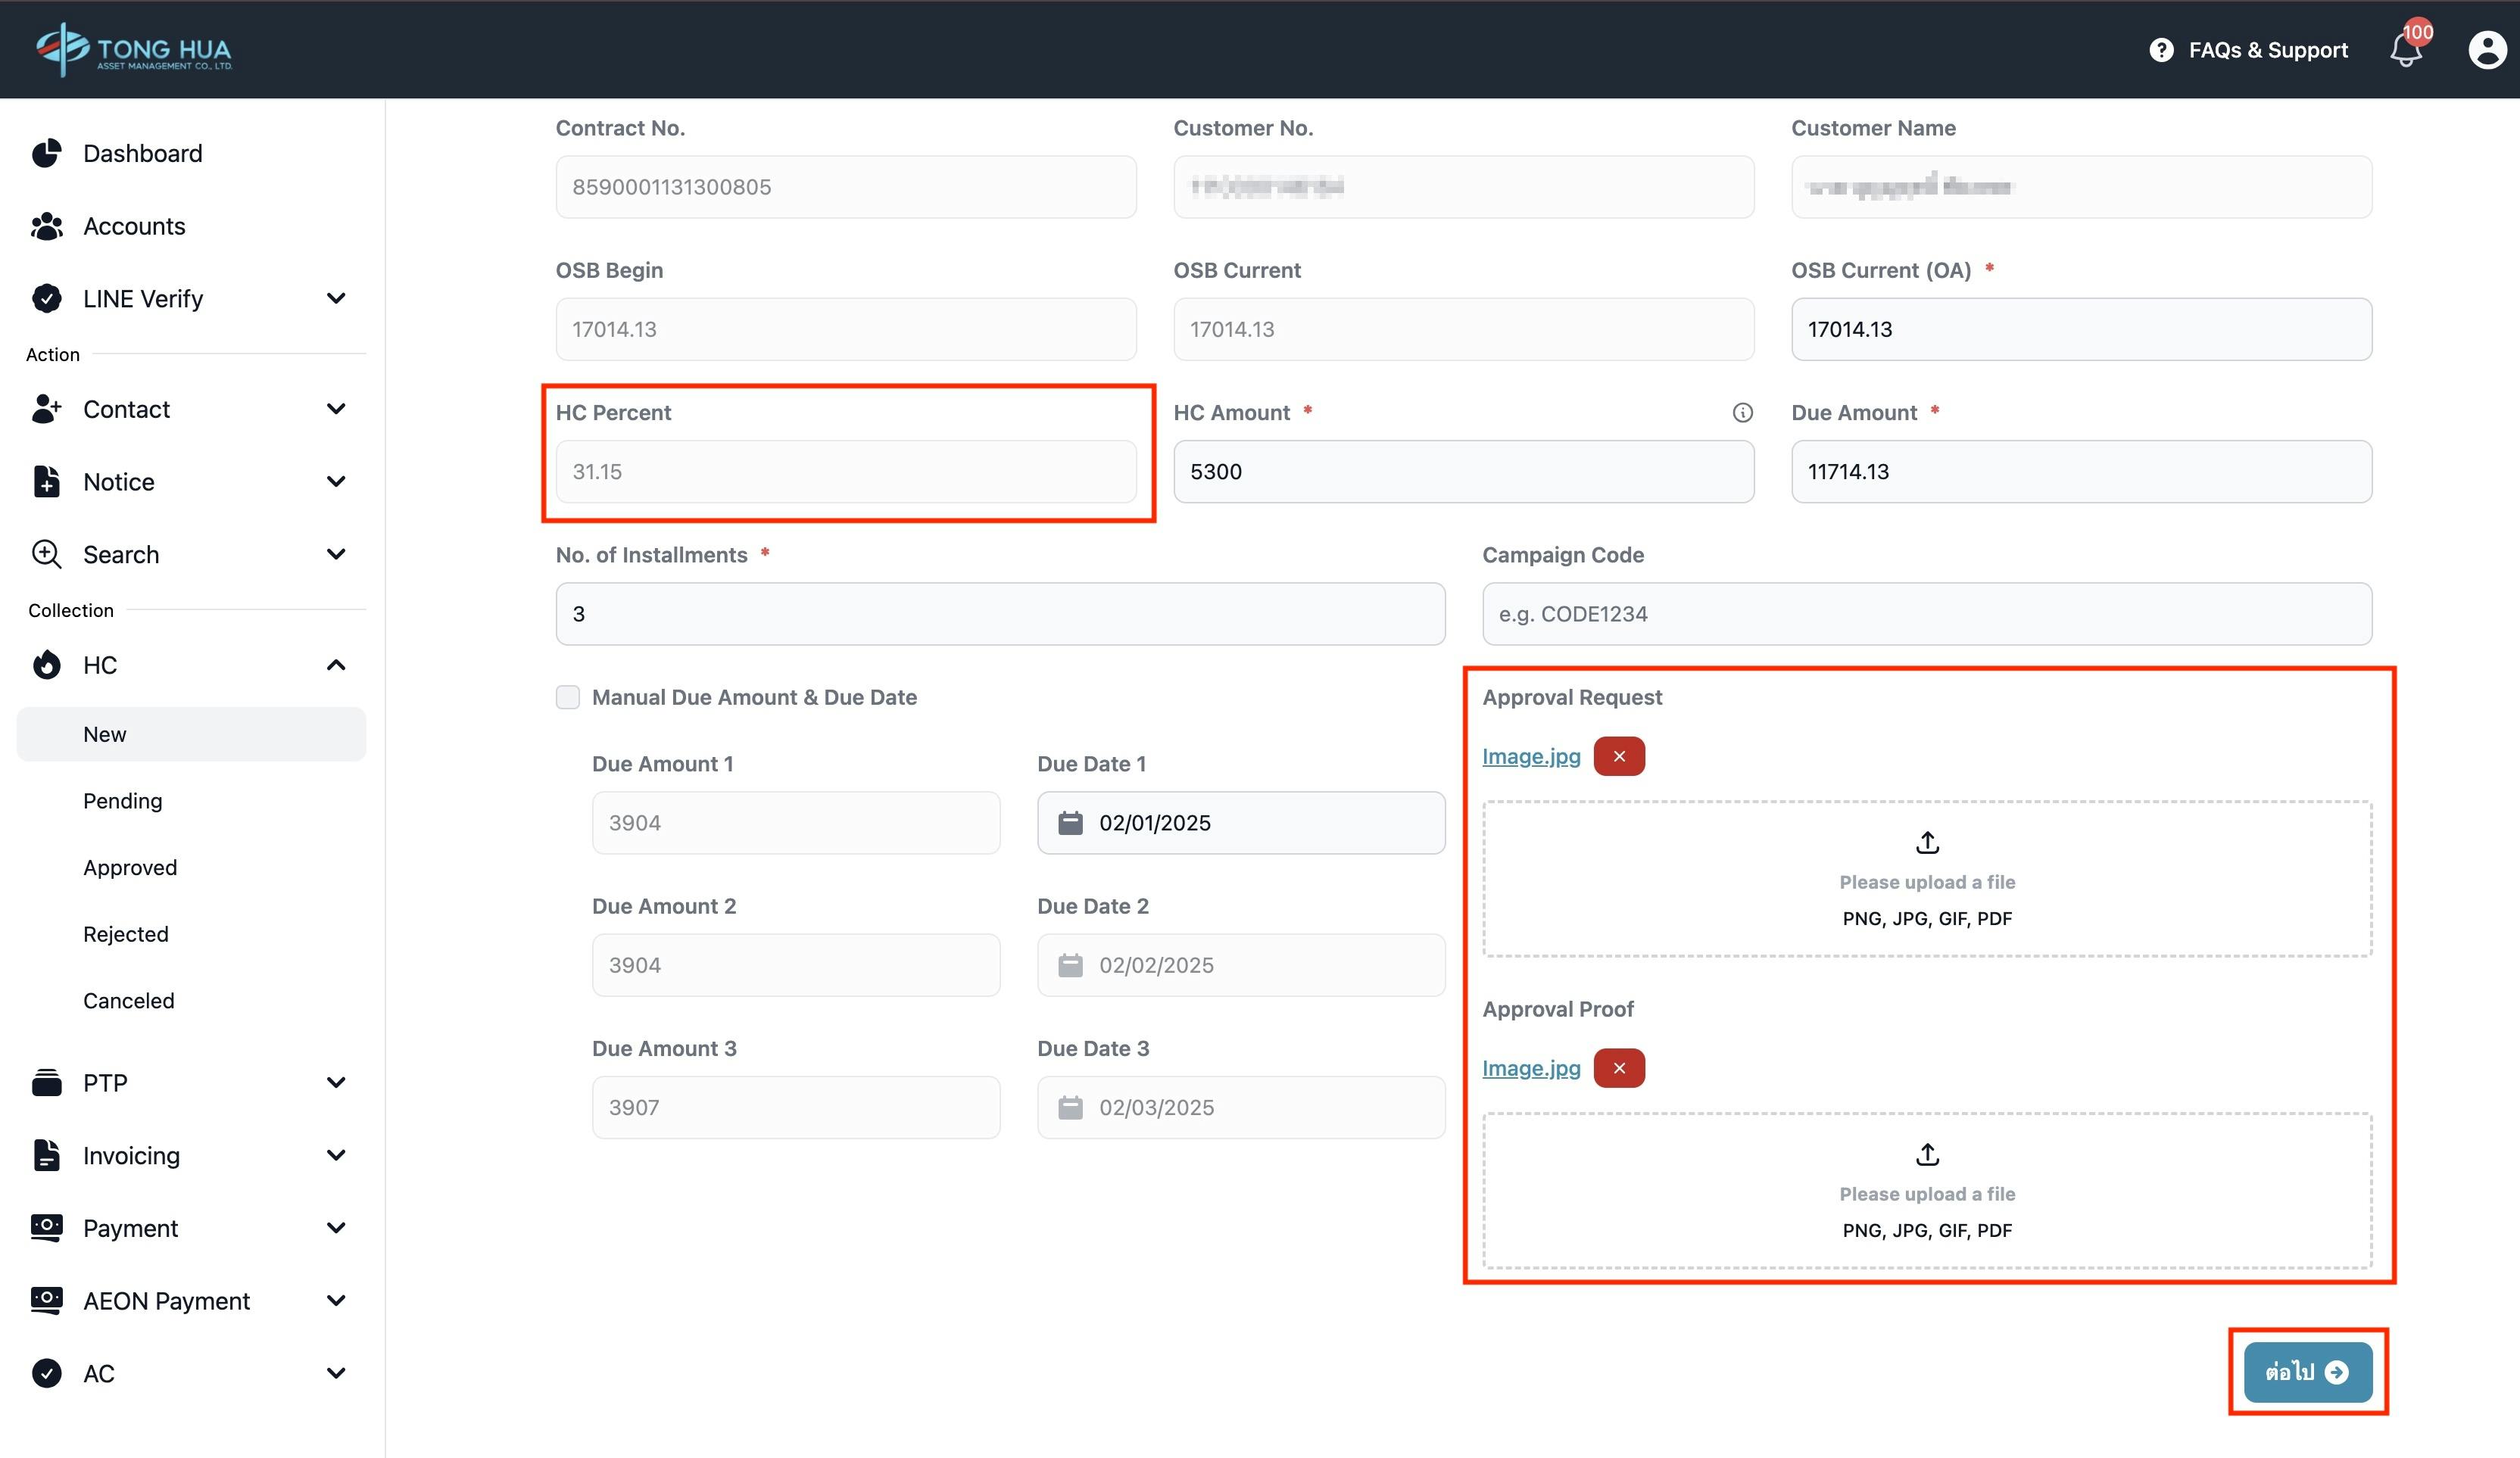Click the Campaign Code input field
Image resolution: width=2520 pixels, height=1458 pixels.
point(1926,614)
